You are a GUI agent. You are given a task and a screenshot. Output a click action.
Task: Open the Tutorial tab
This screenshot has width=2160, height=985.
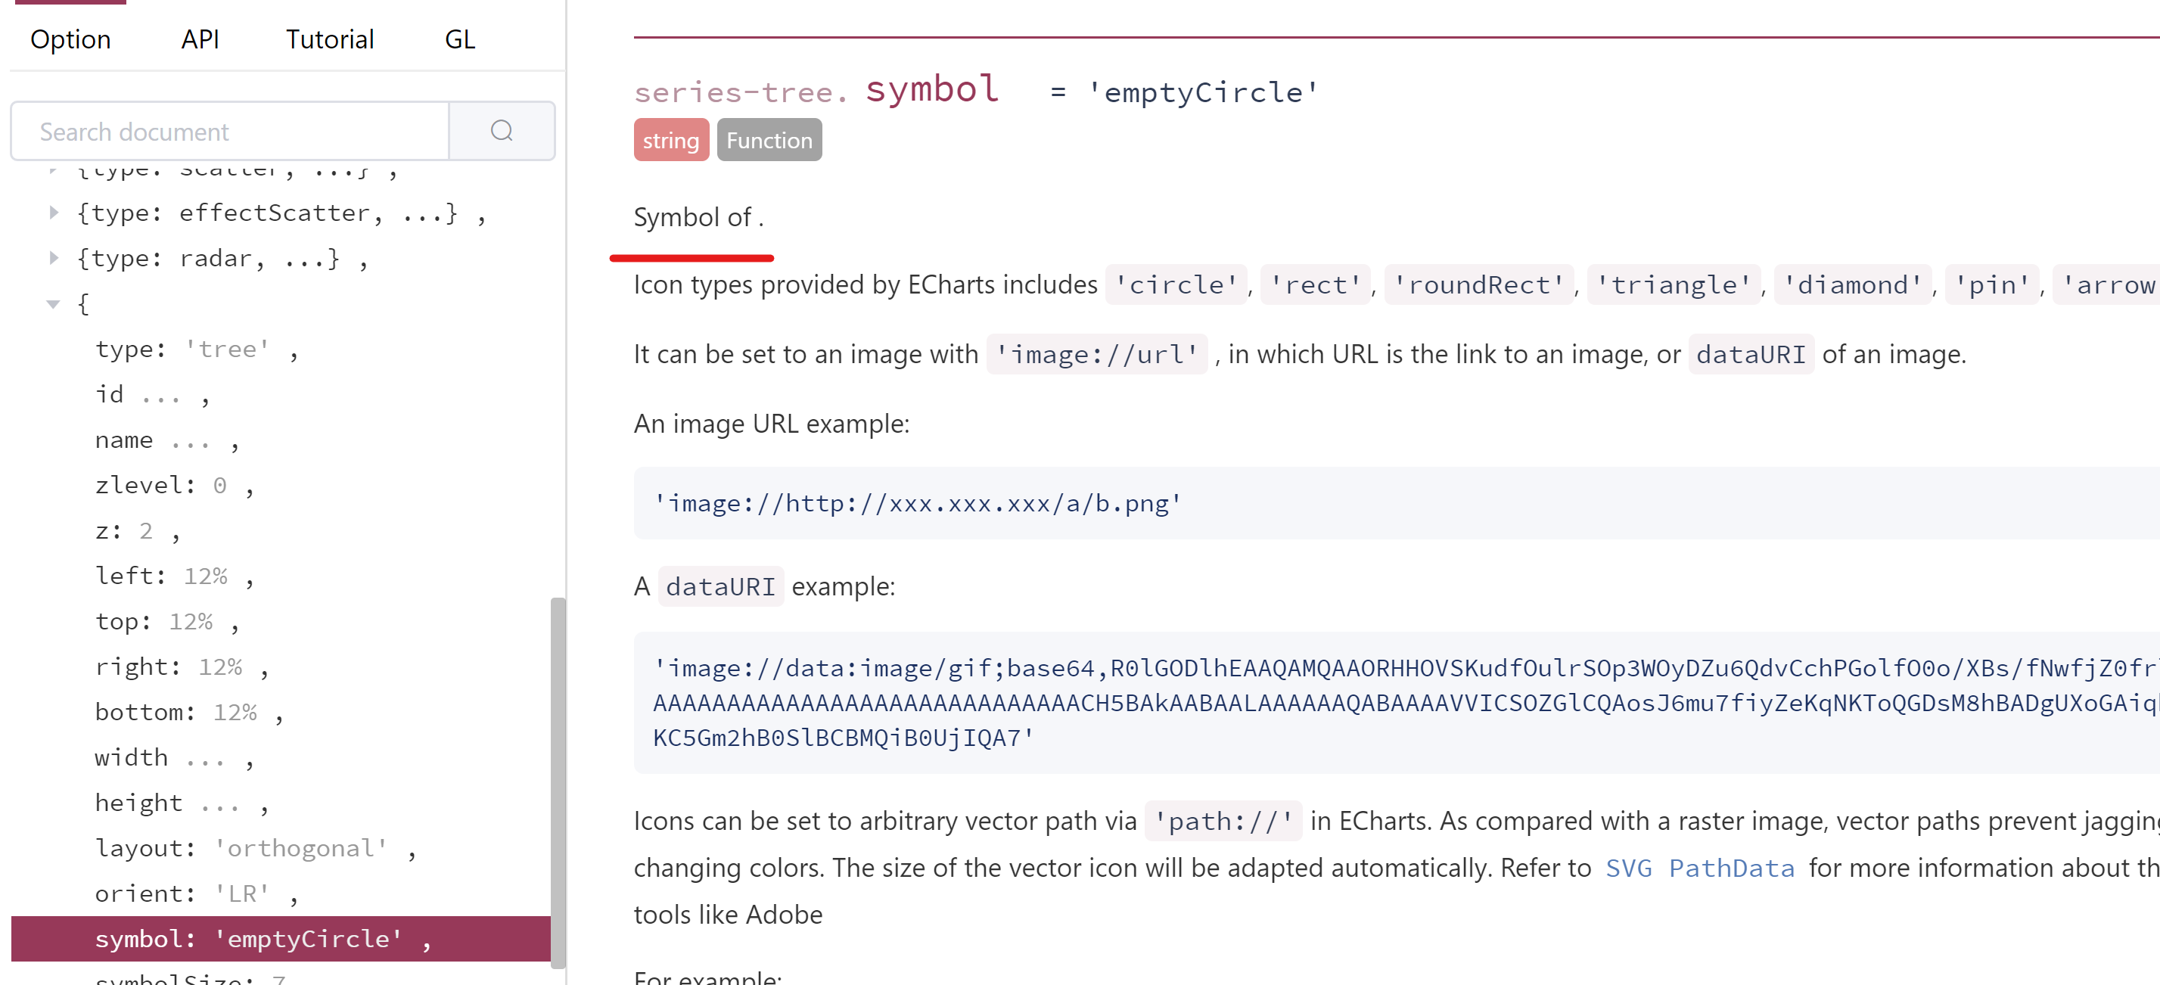point(330,39)
